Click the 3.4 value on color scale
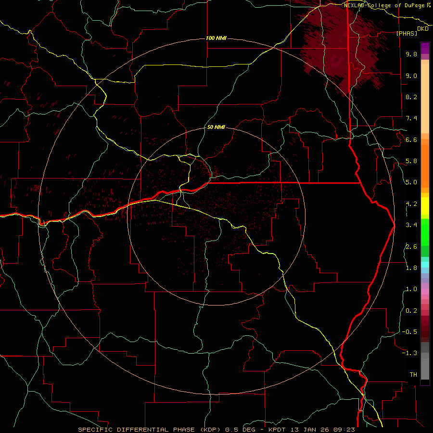 (411, 225)
